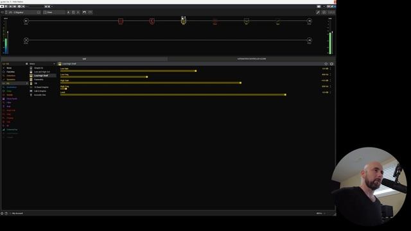Viewport: 411px width, 231px height.
Task: Select the Wah category
Action: click(x=8, y=107)
